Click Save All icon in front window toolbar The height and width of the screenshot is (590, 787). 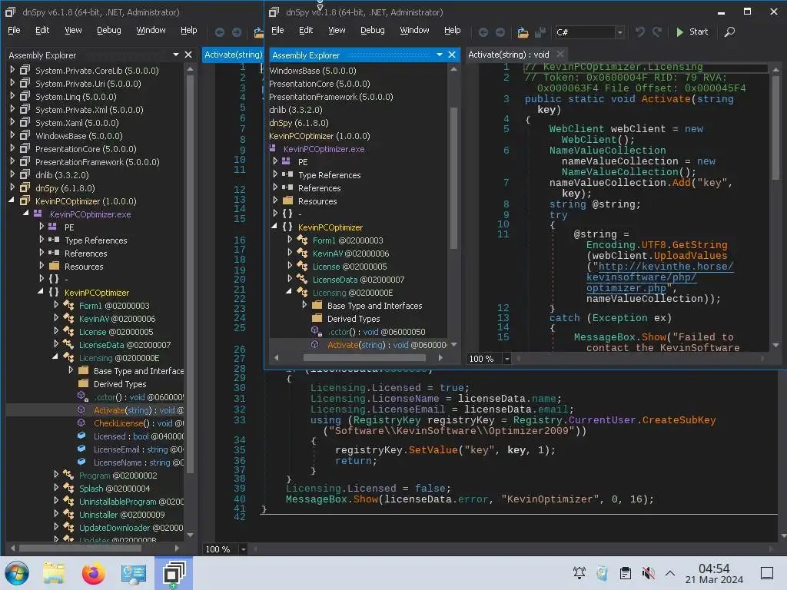pyautogui.click(x=540, y=32)
